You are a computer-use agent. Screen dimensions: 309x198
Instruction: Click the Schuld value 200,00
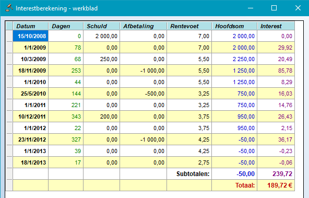[101, 117]
